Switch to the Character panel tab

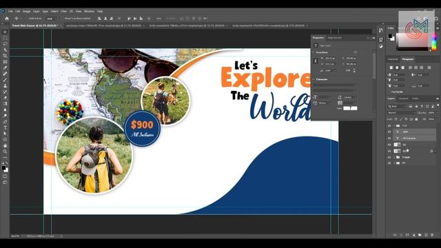pyautogui.click(x=393, y=59)
